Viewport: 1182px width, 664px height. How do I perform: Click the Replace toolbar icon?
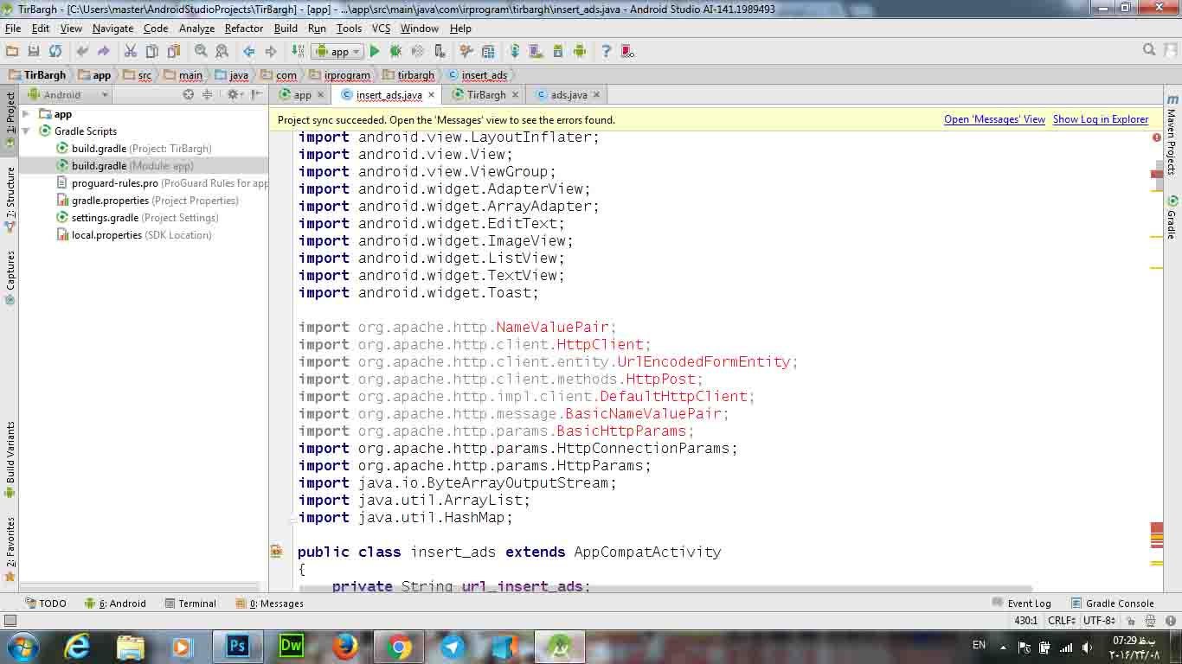[222, 52]
